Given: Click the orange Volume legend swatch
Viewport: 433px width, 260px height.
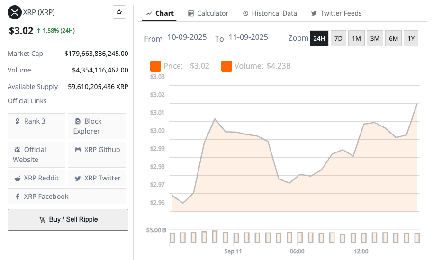Looking at the screenshot, I should click(226, 66).
